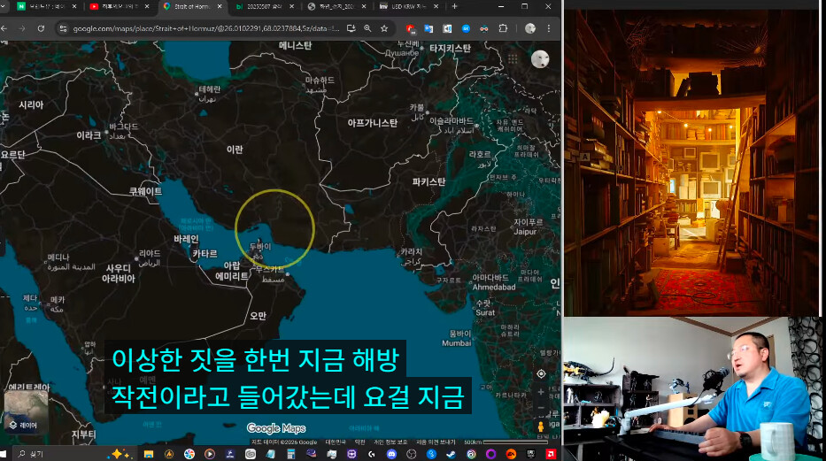Viewport: 826px width, 461px height.
Task: Click the 파키스탄 label on map
Action: tap(428, 182)
